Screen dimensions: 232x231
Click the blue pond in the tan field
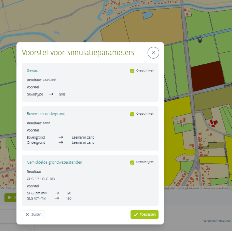[x=148, y=15]
